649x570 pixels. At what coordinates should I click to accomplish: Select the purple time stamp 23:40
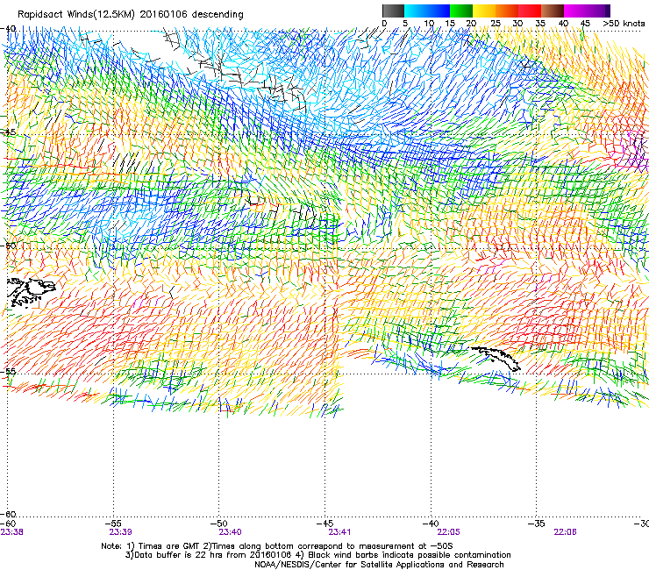click(x=230, y=532)
